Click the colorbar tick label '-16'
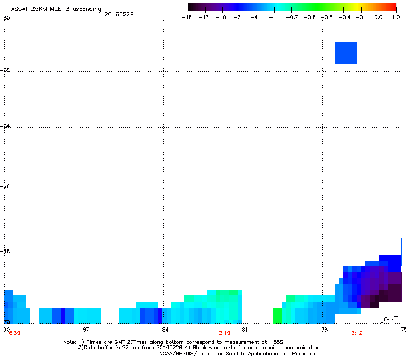Image resolution: width=406 pixels, height=357 pixels. [x=187, y=18]
